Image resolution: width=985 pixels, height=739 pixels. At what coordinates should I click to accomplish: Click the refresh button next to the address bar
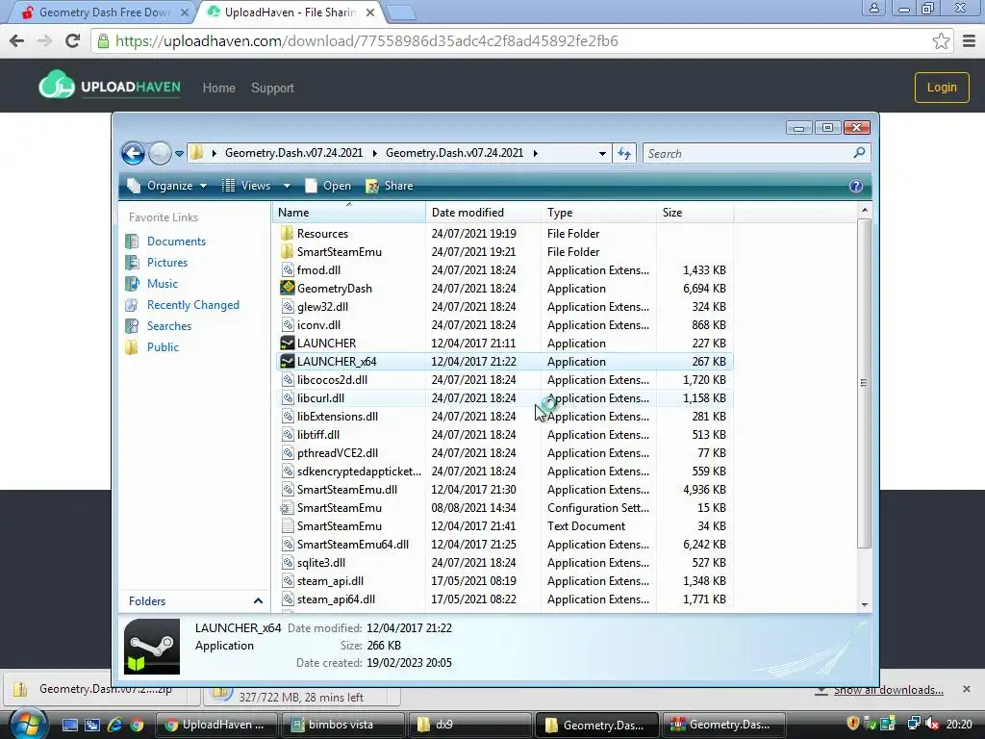coord(623,153)
